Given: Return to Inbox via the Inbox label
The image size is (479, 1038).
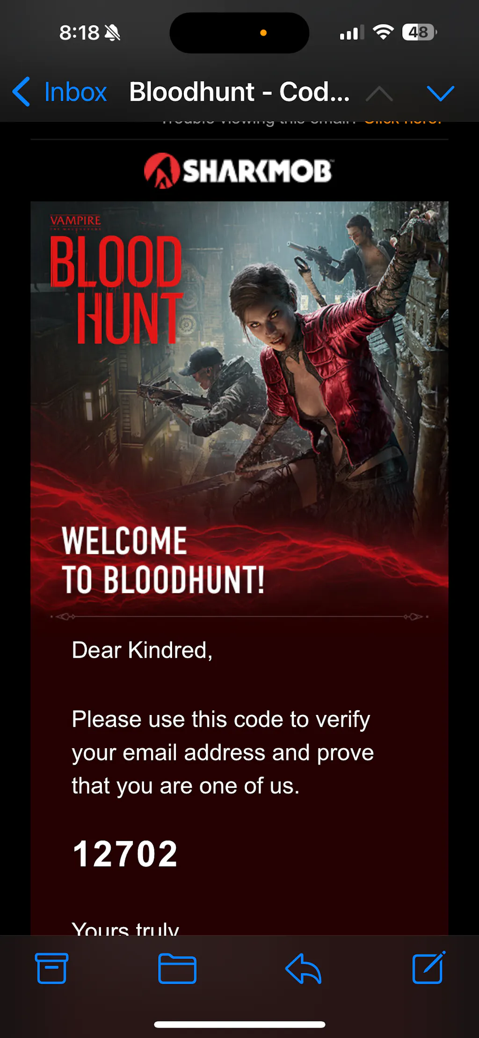Looking at the screenshot, I should pos(75,92).
